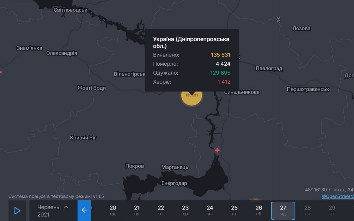Start timeline playback with the play button

click(17, 211)
